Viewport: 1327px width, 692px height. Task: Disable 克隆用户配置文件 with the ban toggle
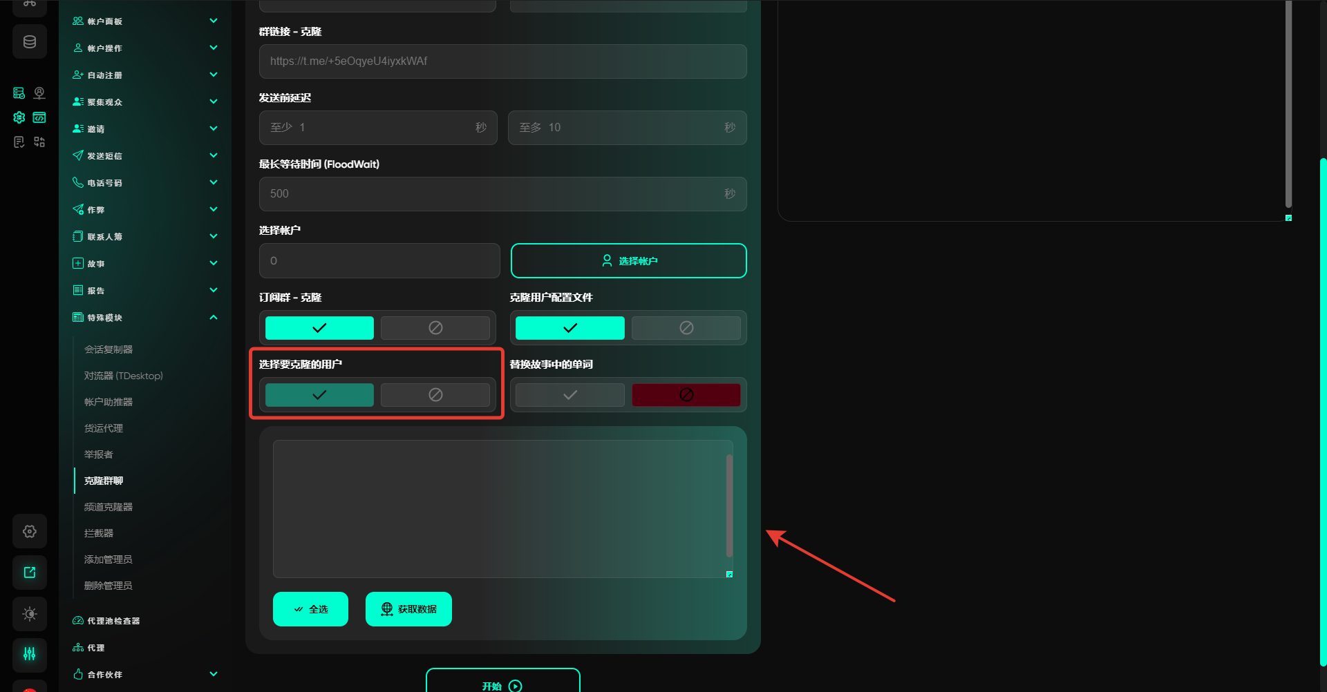686,328
